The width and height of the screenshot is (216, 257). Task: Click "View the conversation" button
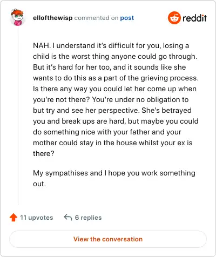(108, 239)
